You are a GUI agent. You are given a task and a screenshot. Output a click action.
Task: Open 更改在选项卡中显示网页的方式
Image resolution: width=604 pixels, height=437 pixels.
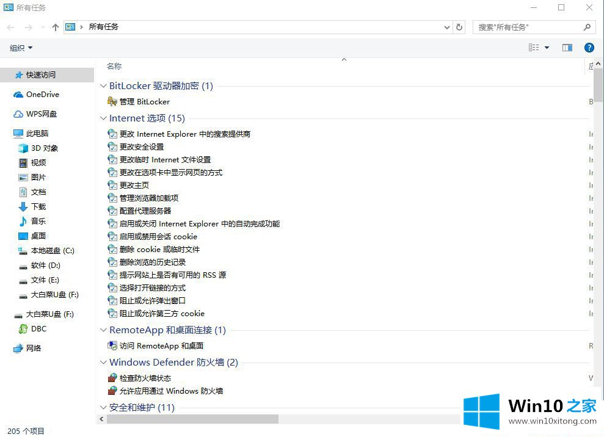[x=170, y=173]
